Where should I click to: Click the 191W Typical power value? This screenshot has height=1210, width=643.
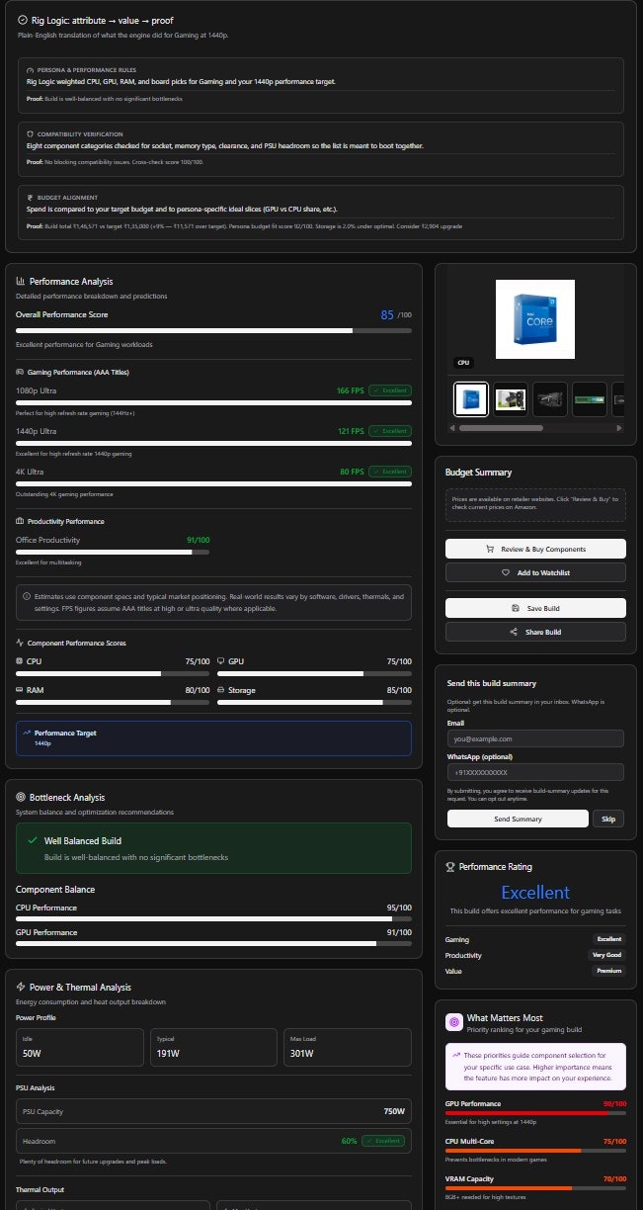point(167,1053)
